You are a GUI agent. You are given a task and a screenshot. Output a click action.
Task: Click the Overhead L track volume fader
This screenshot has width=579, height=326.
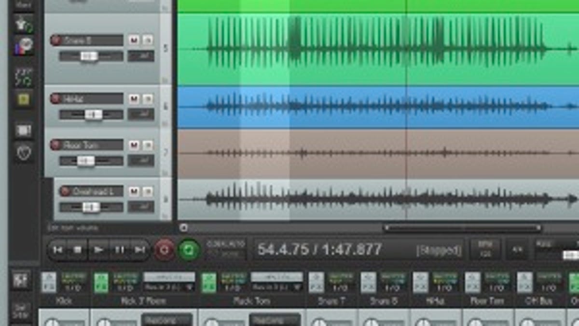pos(91,207)
